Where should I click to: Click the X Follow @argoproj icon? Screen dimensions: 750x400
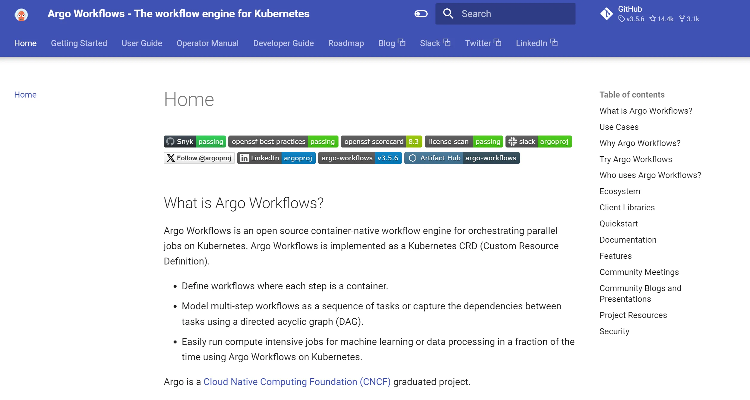coord(200,158)
